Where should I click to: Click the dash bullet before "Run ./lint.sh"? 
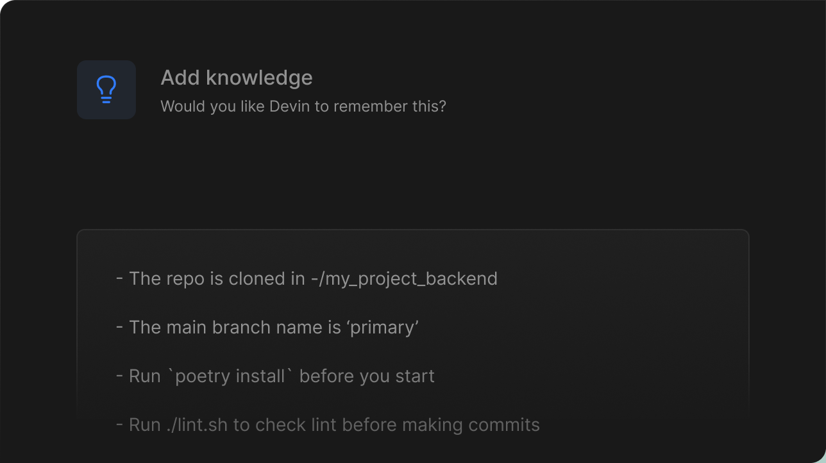[120, 425]
